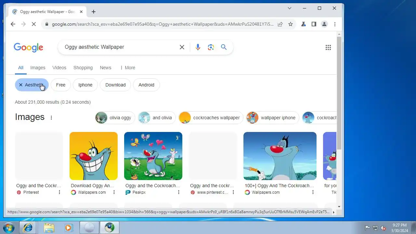
Task: Open the Google apps grid
Action: tap(328, 47)
